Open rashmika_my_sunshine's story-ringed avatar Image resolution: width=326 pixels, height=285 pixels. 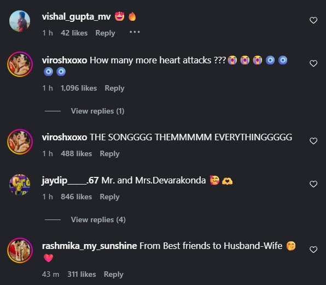pos(20,251)
